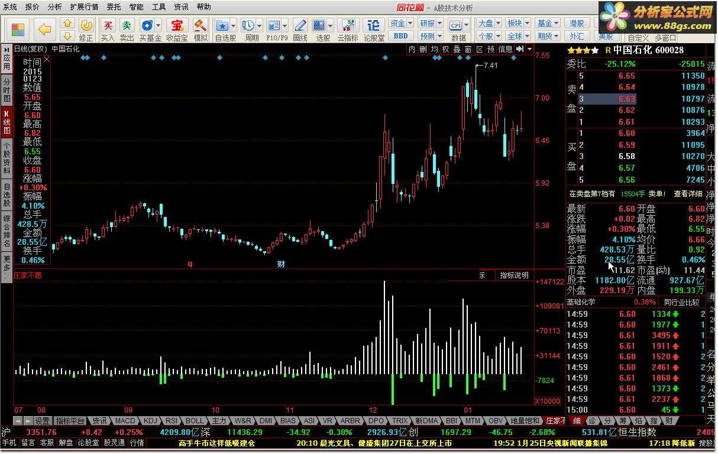Expand the 周期 dropdown arrow
The height and width of the screenshot is (454, 718).
point(259,25)
